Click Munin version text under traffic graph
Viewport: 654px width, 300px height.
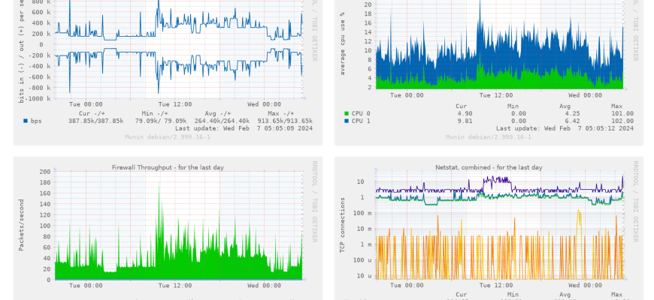tap(168, 136)
